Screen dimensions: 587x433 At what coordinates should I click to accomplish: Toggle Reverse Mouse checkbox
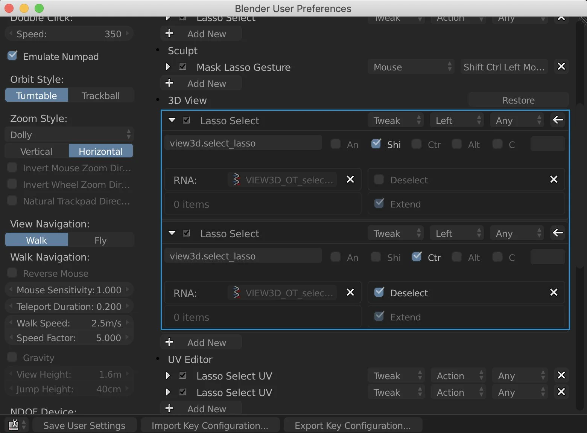12,273
